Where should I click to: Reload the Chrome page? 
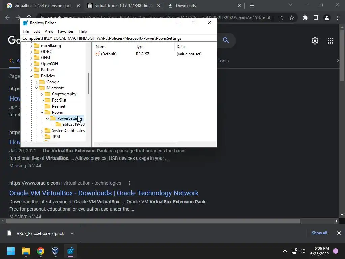[x=29, y=17]
